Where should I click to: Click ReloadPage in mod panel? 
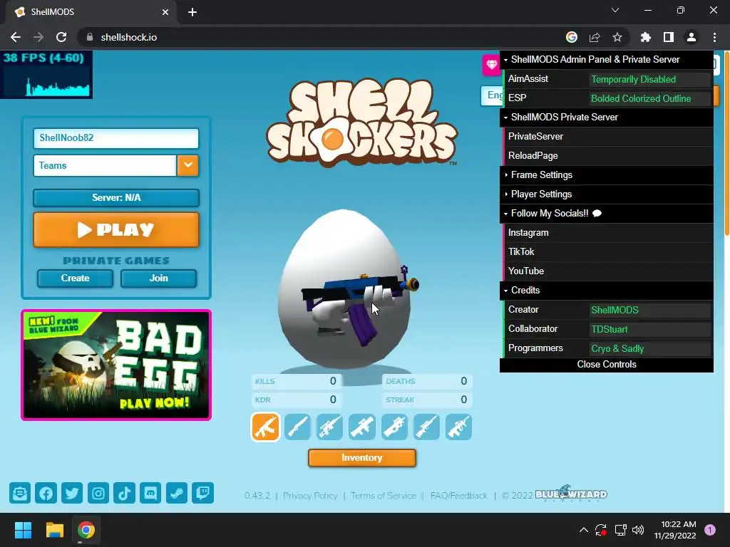click(x=607, y=156)
